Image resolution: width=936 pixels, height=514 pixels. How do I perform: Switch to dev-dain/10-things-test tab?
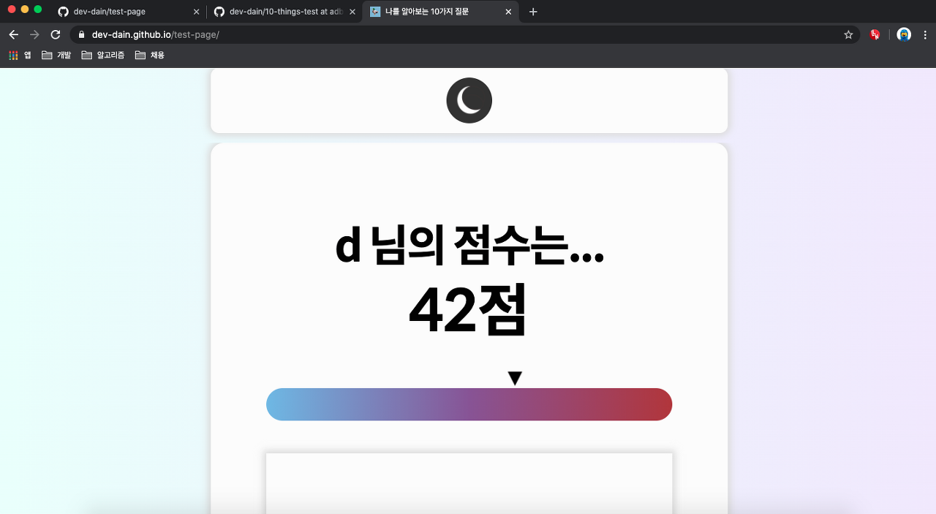click(284, 12)
